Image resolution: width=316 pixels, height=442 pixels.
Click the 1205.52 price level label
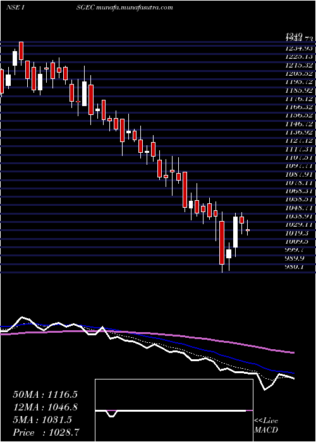tap(299, 74)
